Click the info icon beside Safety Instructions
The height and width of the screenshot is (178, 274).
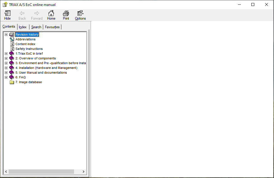[x=12, y=49]
